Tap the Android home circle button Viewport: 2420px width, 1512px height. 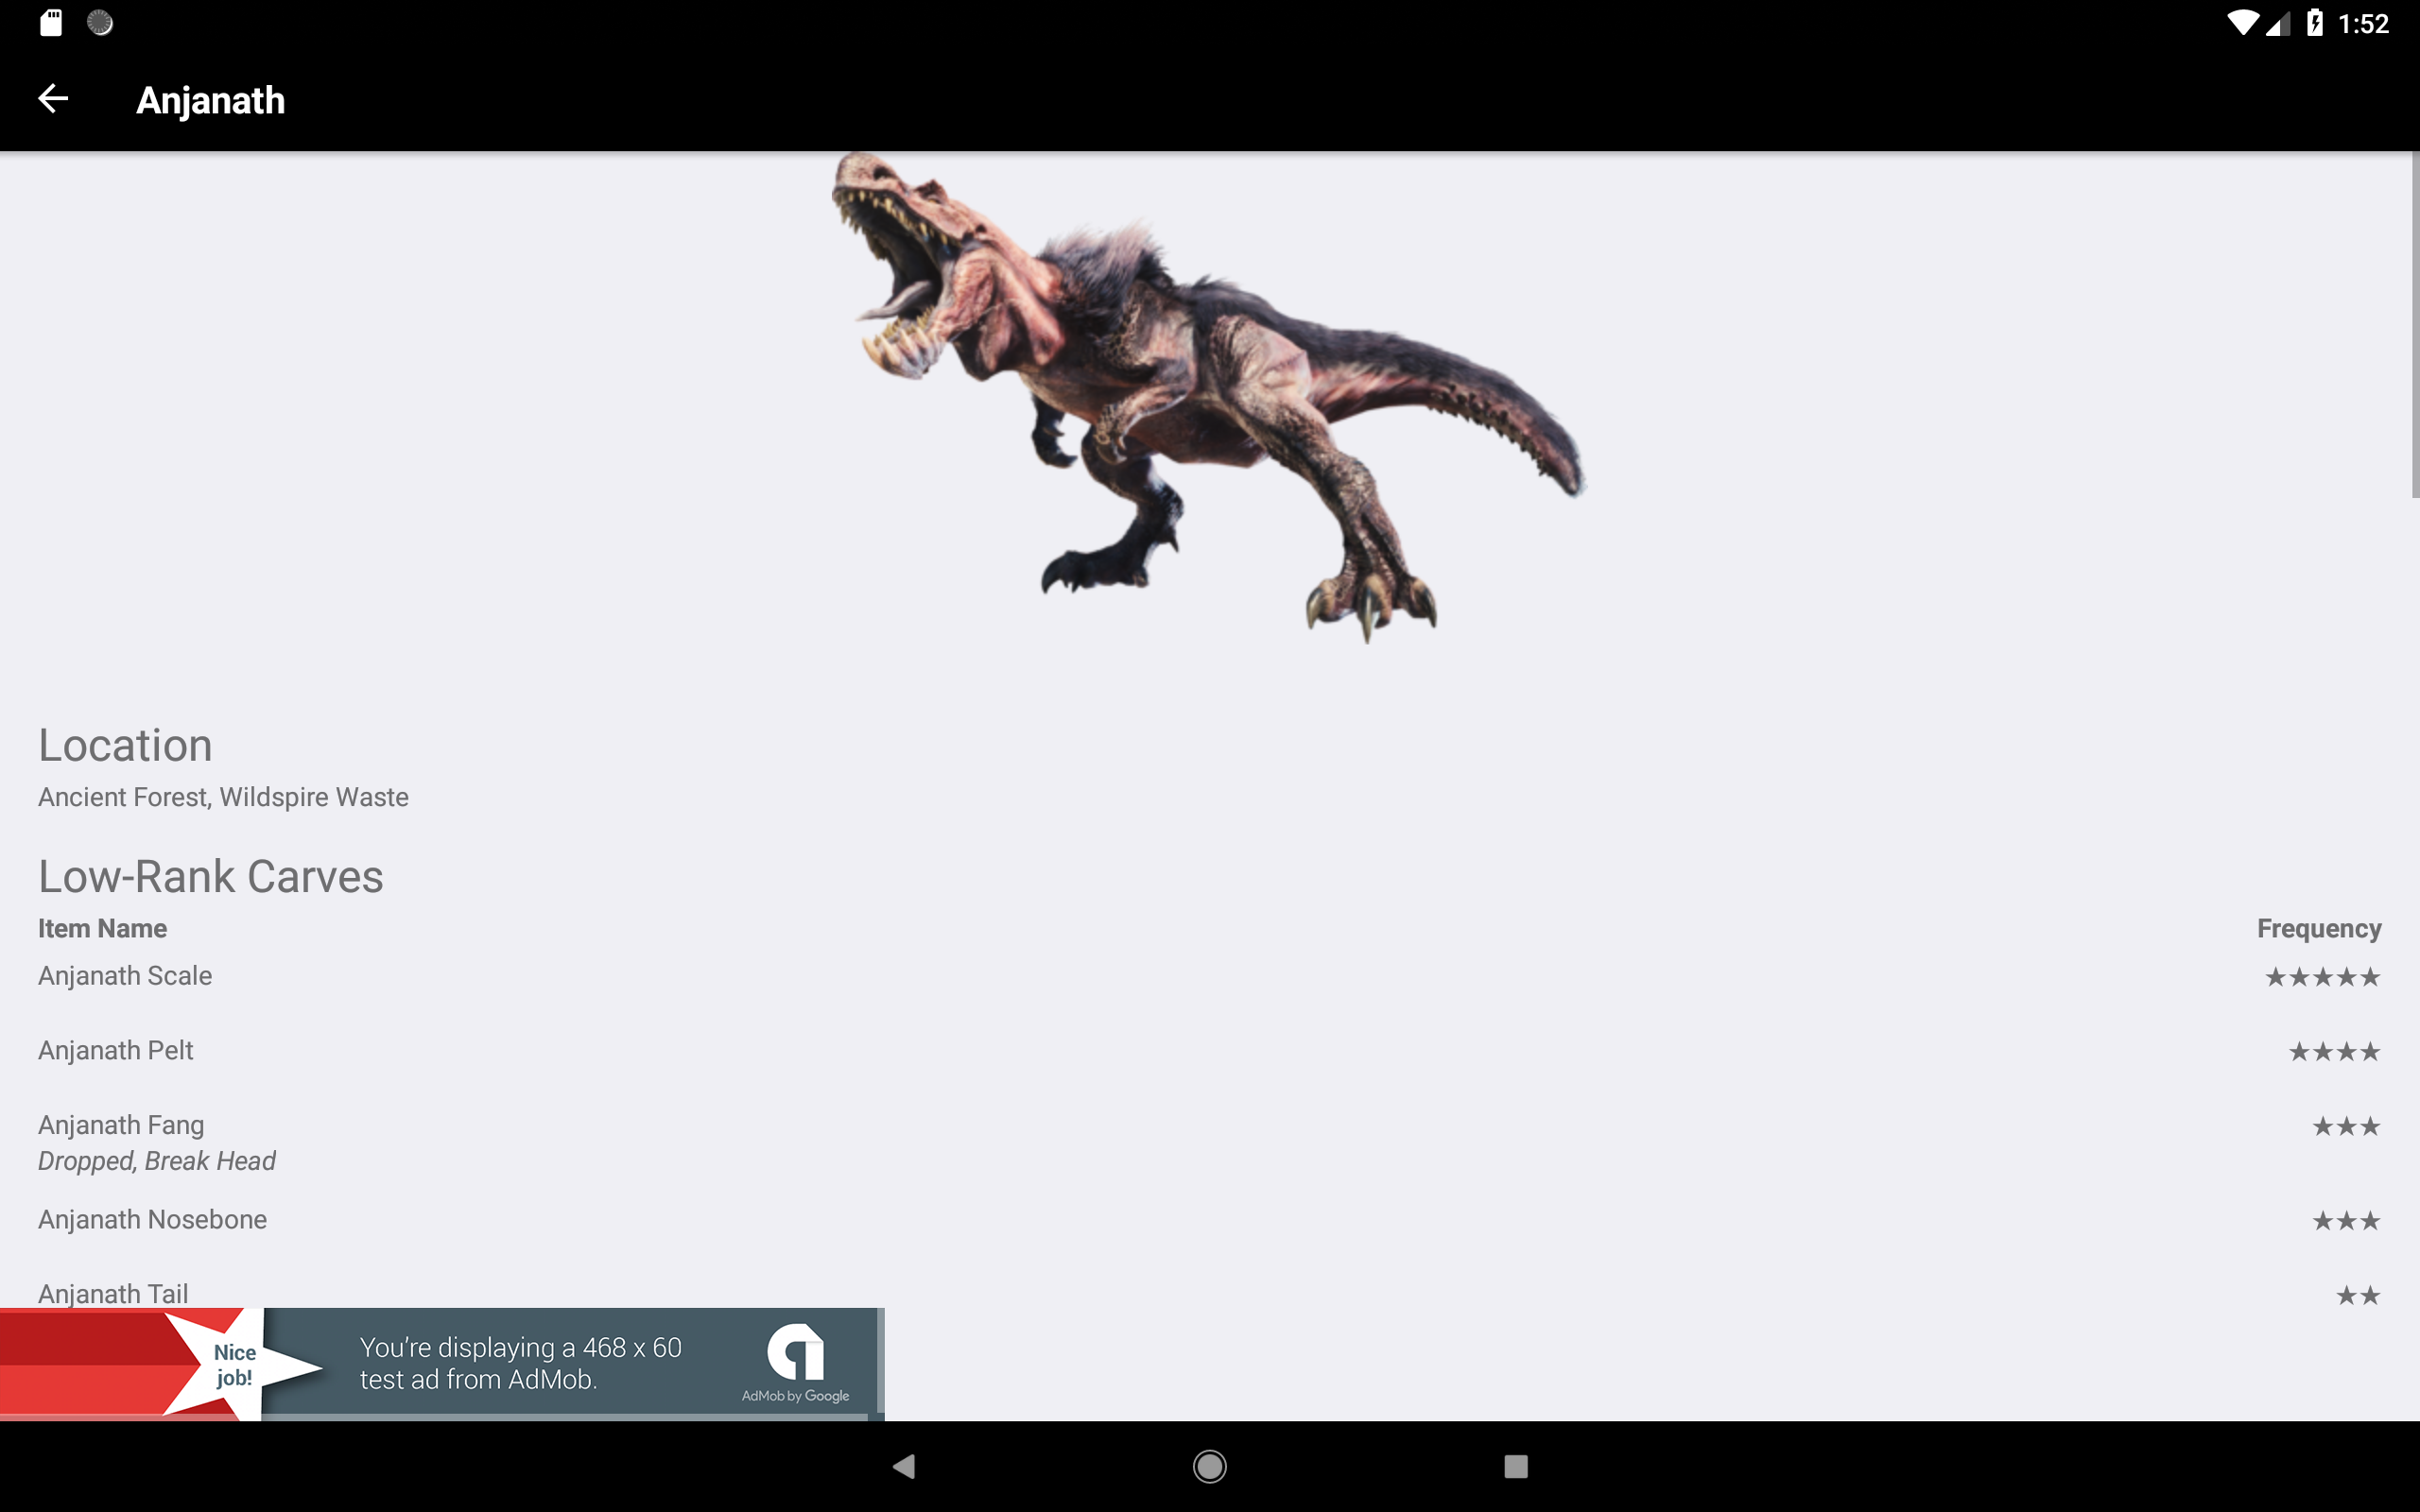[x=1210, y=1466]
